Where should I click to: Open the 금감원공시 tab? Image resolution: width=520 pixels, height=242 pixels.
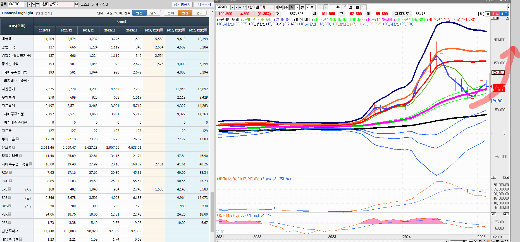pos(182,4)
